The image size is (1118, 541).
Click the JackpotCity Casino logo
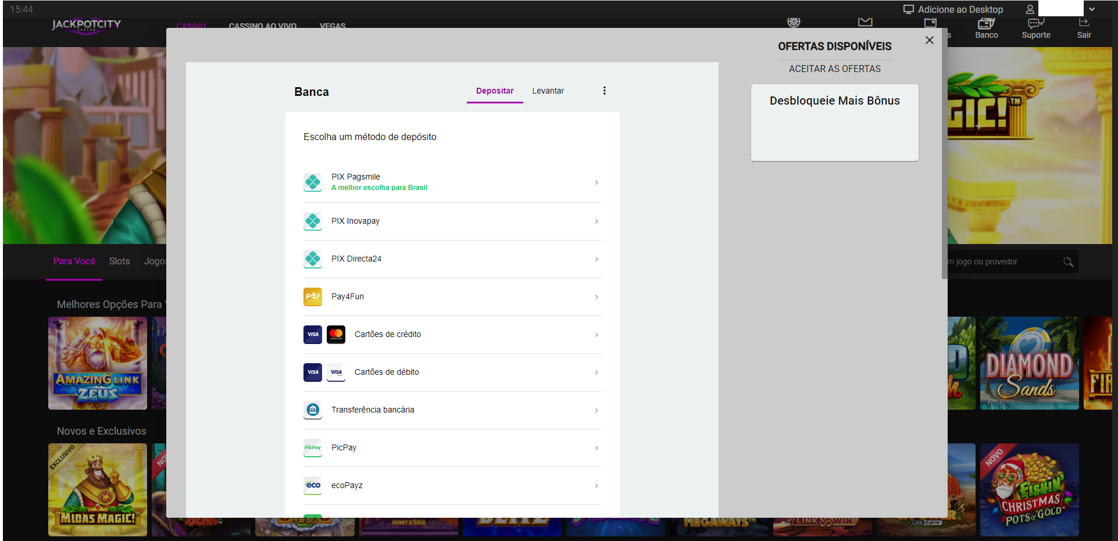pyautogui.click(x=86, y=26)
